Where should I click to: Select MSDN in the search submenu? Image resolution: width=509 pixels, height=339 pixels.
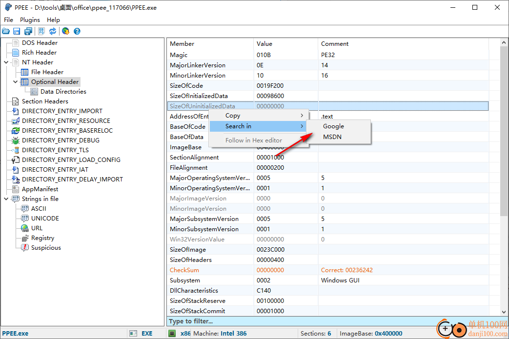point(339,137)
